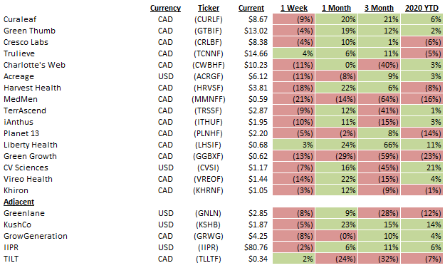This screenshot has height=268, width=445.
Task: Select GrowGeneration 1 Month cell (0%)
Action: 337,236
